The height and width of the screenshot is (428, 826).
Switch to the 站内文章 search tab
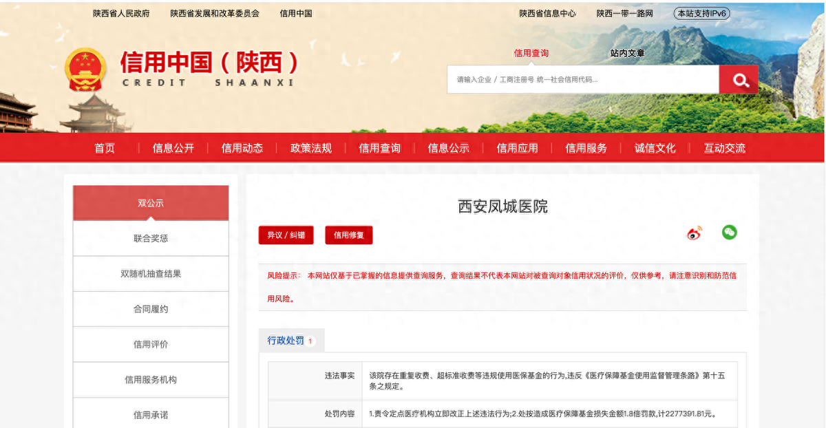628,53
